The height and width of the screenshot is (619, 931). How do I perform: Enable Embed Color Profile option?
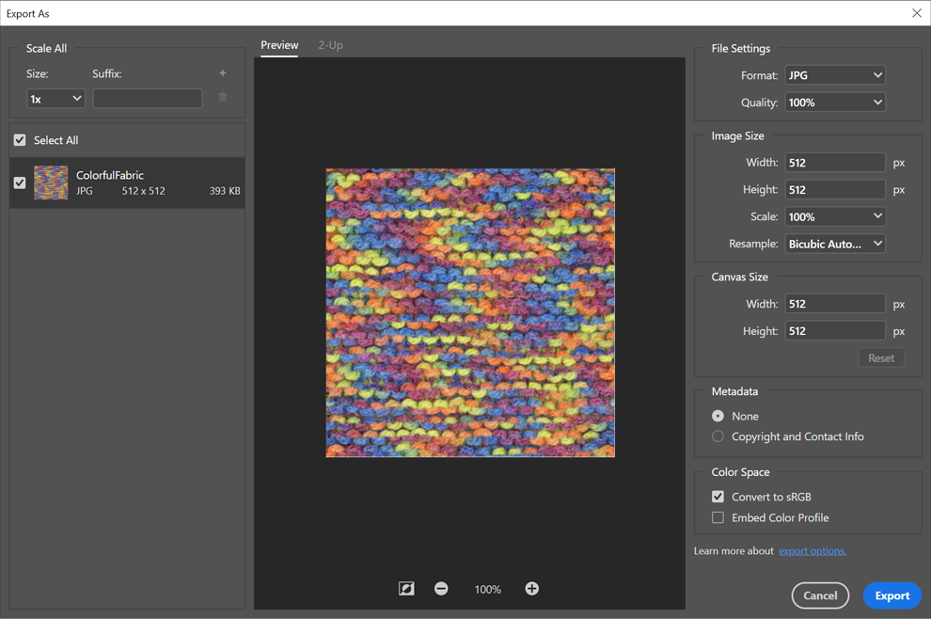point(718,517)
